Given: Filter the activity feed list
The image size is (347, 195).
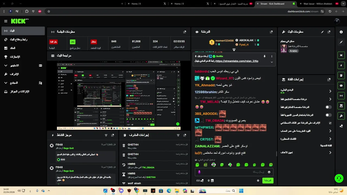Looking at the screenshot, I should click(x=106, y=135).
